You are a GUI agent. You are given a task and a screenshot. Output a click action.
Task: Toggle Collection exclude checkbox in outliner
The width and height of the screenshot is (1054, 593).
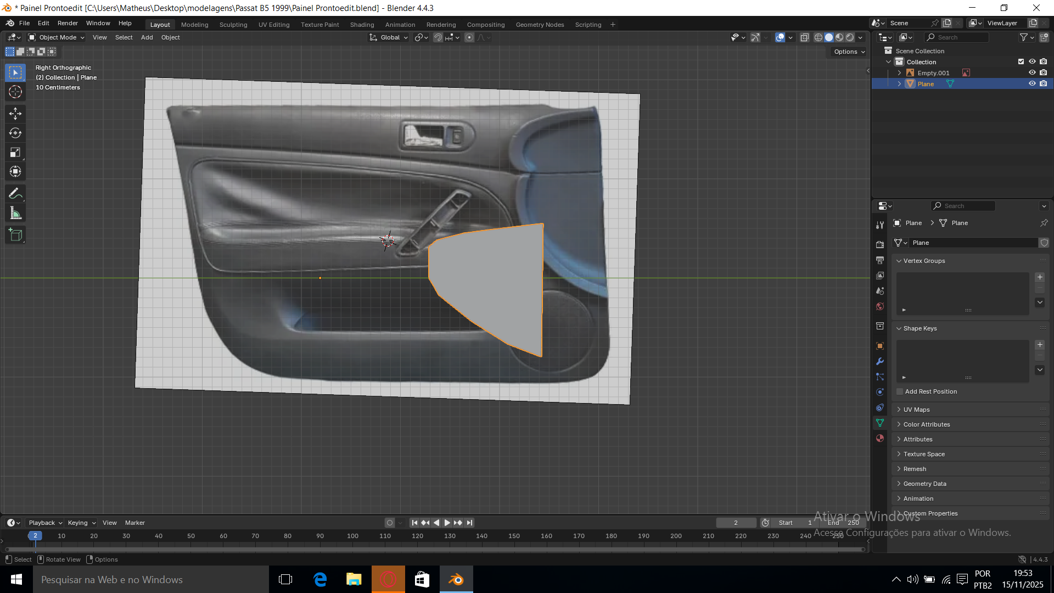pyautogui.click(x=1021, y=61)
